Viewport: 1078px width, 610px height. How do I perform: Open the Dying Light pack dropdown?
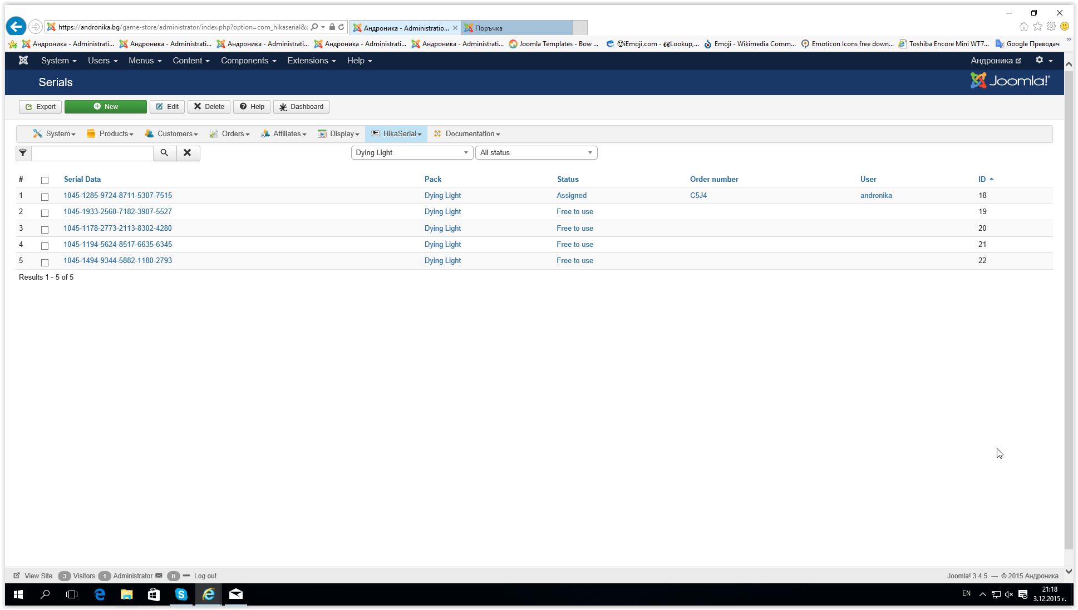point(412,153)
